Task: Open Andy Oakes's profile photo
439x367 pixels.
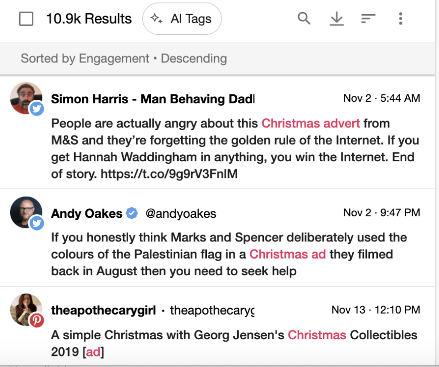Action: tap(26, 212)
